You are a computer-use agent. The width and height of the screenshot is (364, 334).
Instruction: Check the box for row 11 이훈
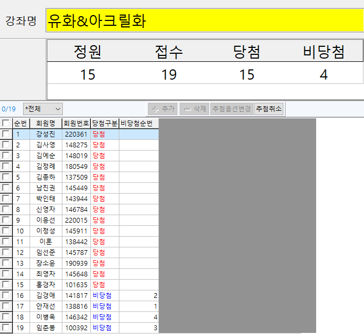pyautogui.click(x=5, y=241)
